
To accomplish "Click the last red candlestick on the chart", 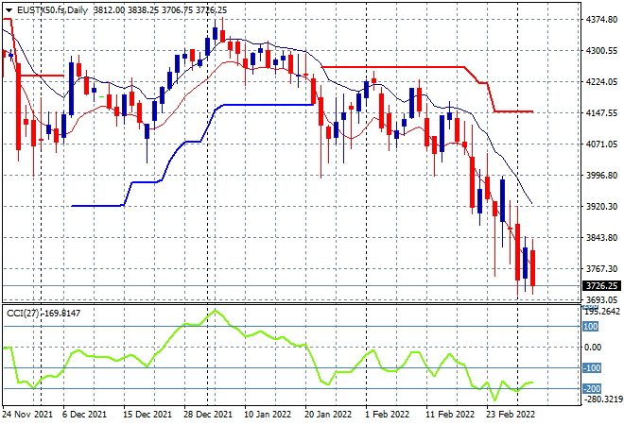I will tap(532, 267).
